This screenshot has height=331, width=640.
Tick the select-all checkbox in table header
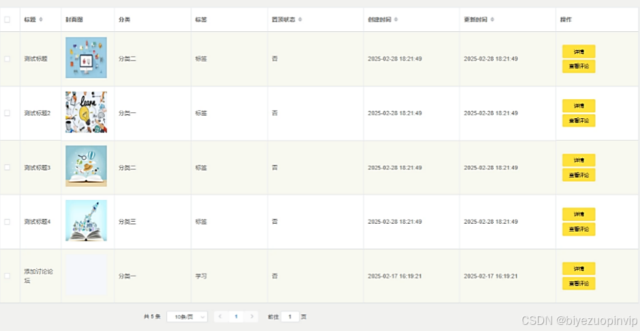click(x=7, y=20)
